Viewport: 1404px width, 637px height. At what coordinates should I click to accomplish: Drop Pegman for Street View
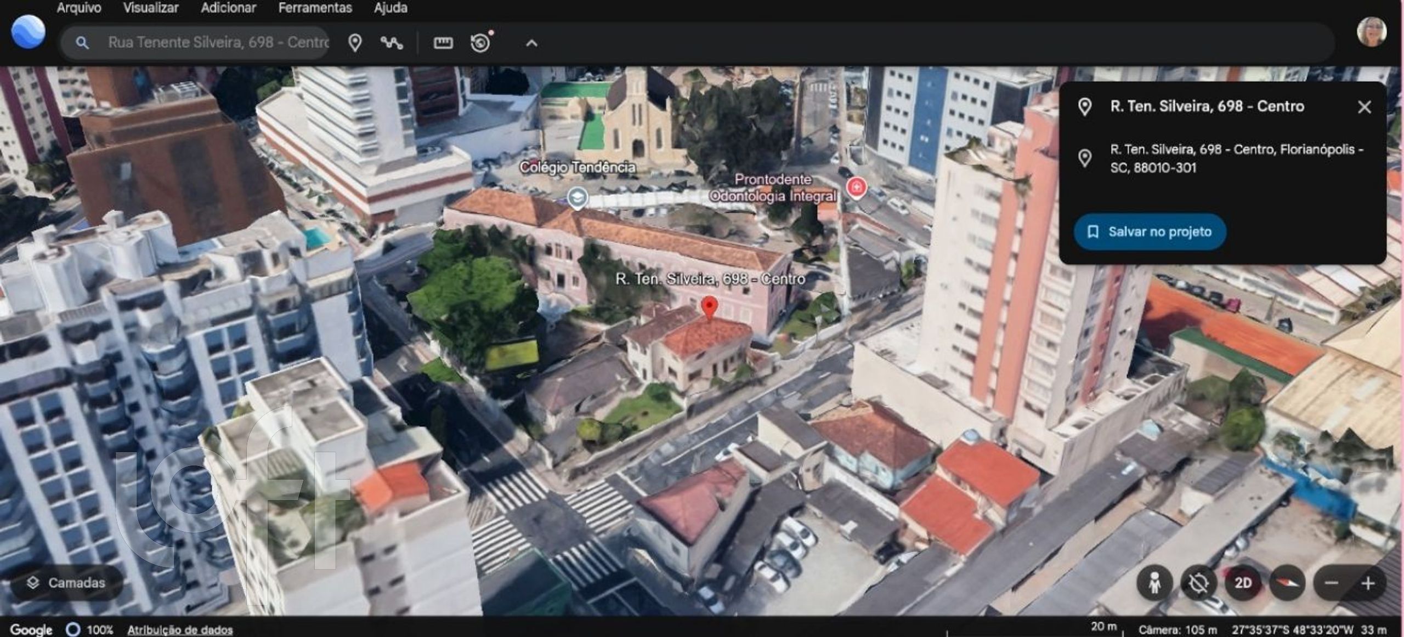tap(1154, 583)
